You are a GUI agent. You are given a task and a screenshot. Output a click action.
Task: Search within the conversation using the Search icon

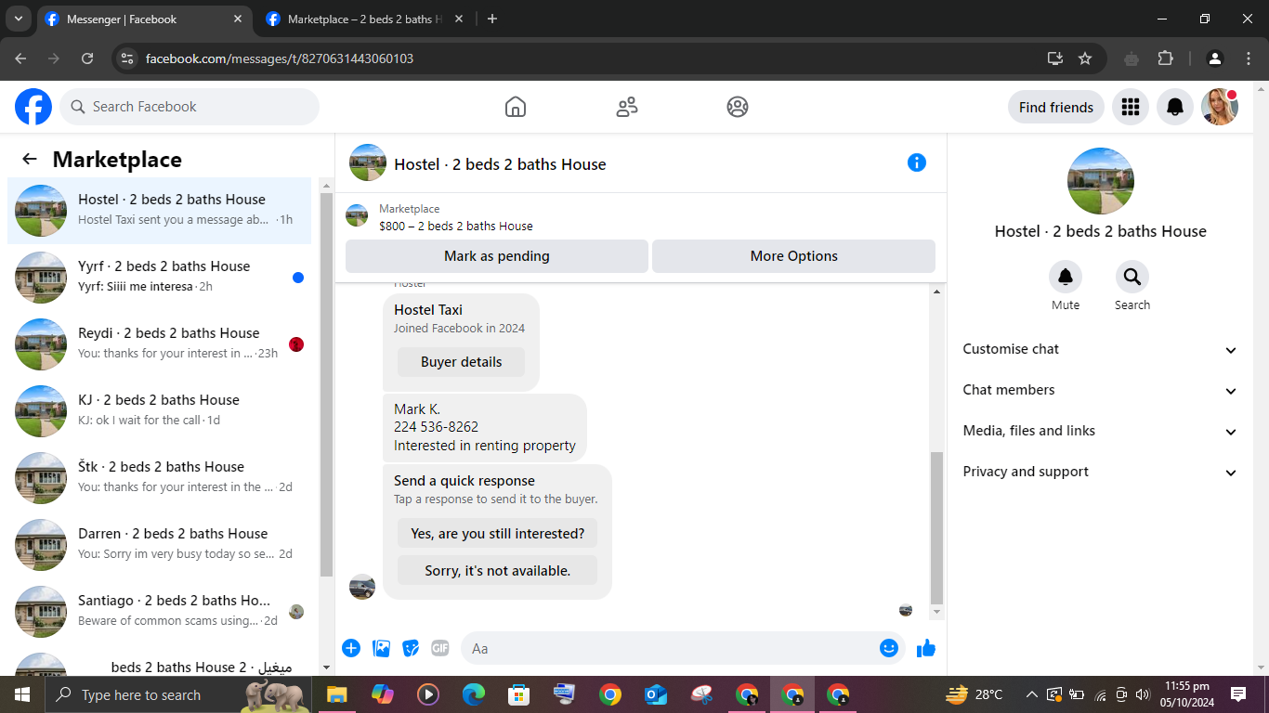coord(1132,277)
